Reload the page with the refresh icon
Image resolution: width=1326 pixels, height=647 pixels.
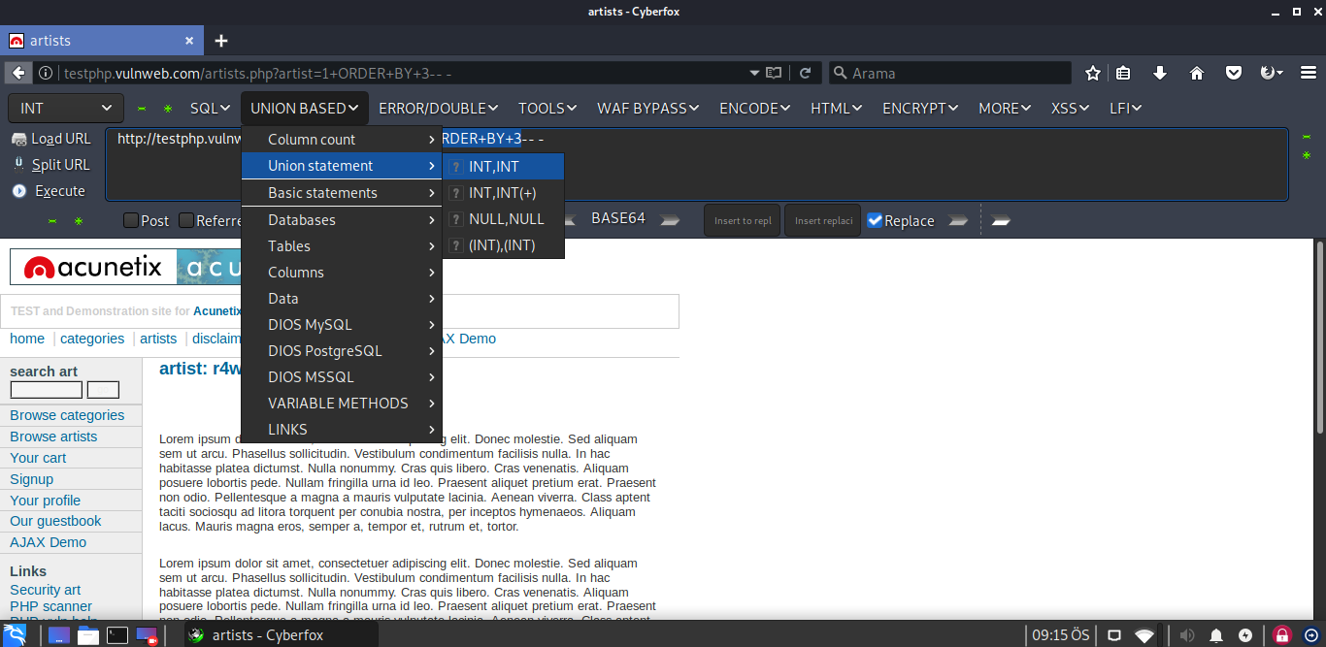pos(805,74)
